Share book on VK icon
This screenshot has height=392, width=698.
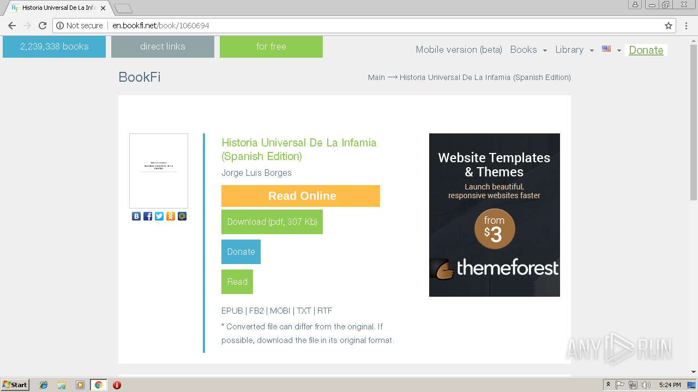(136, 216)
